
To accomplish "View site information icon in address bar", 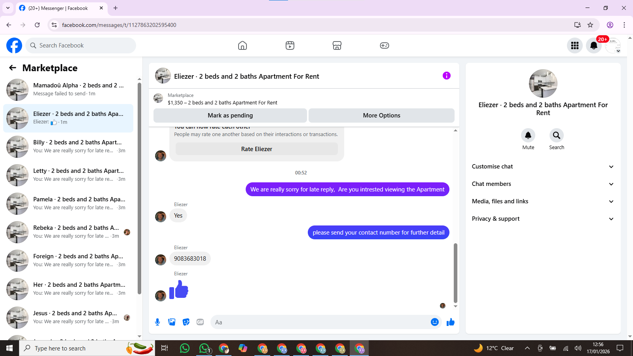I will 54,25.
